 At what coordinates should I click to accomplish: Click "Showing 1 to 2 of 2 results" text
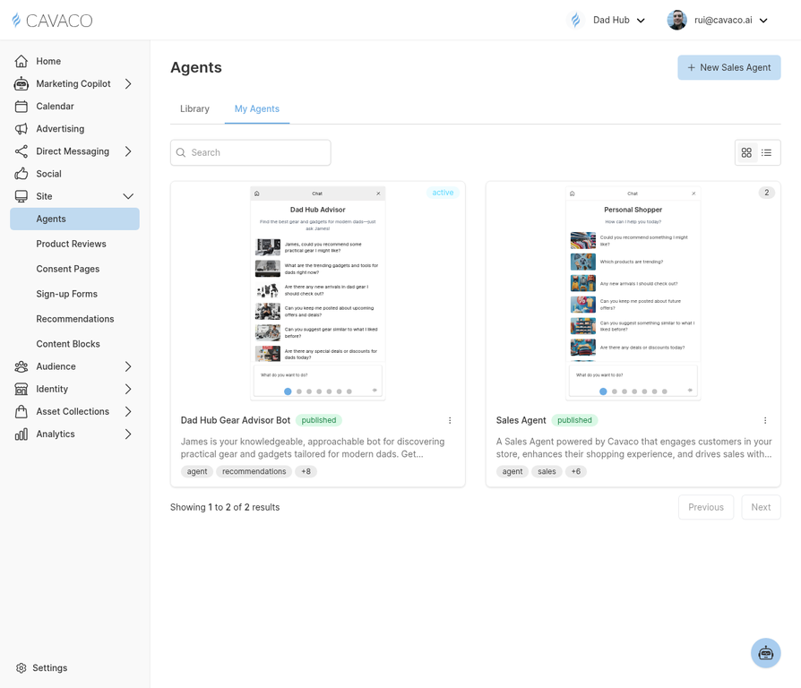coord(225,507)
